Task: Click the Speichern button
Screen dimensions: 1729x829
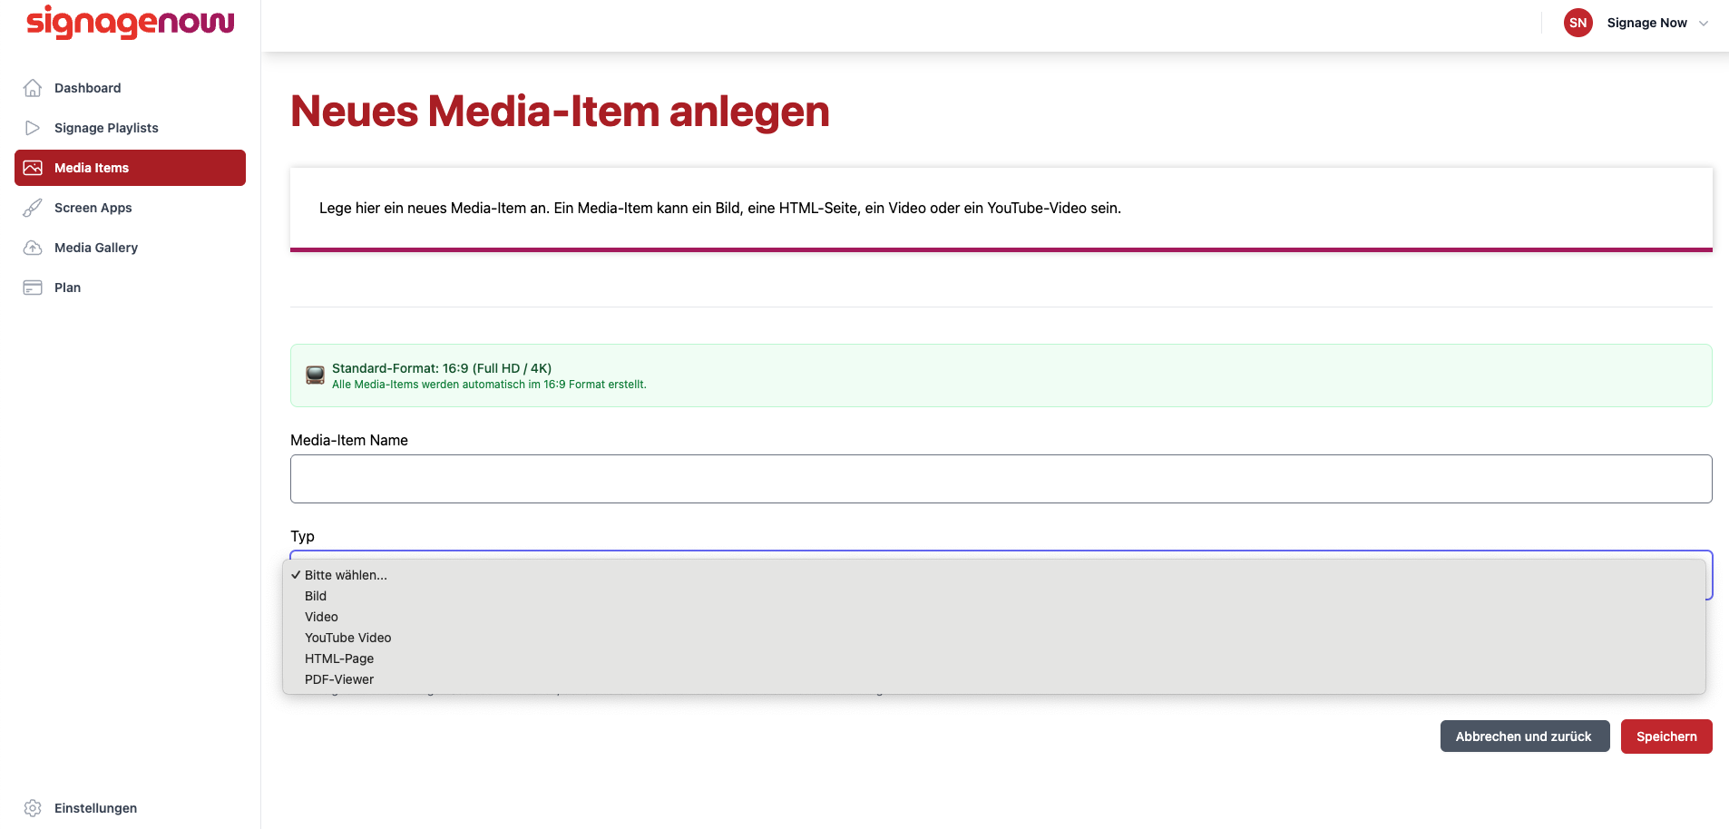Action: (1666, 736)
